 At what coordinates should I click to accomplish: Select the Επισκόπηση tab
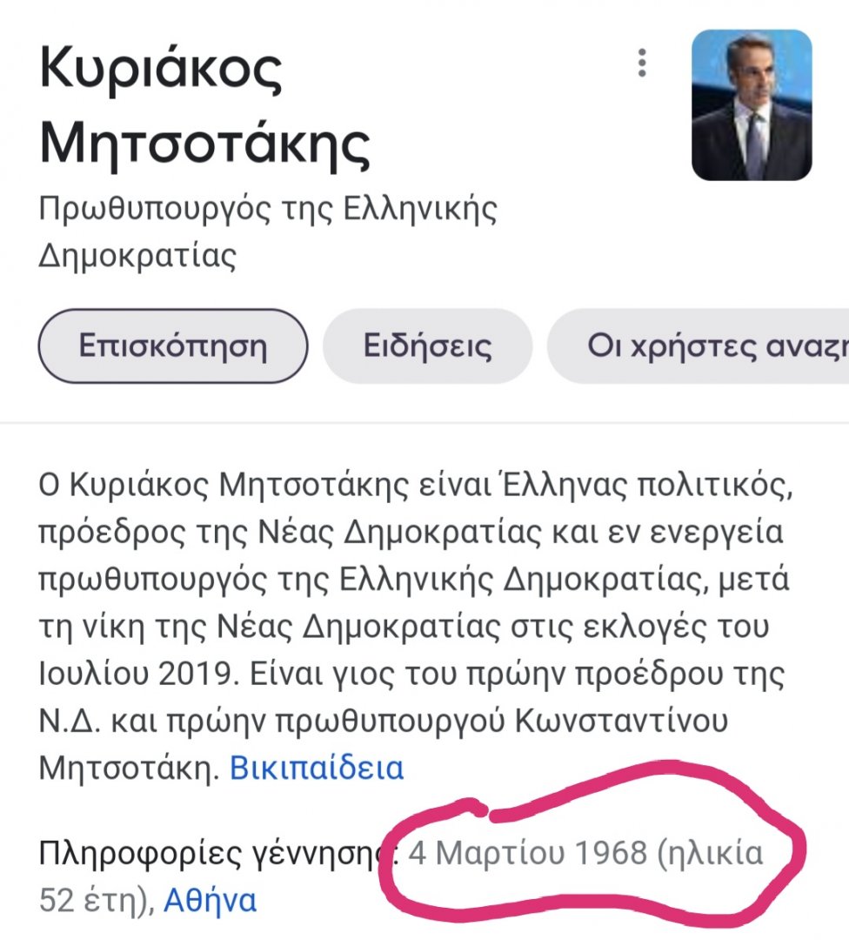point(172,346)
